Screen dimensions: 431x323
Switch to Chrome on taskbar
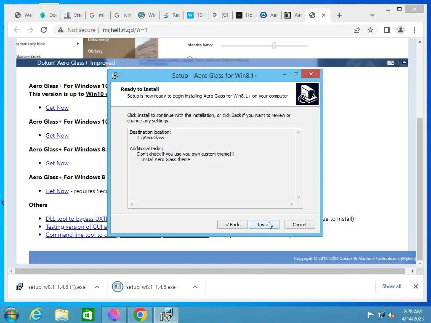pos(140,315)
